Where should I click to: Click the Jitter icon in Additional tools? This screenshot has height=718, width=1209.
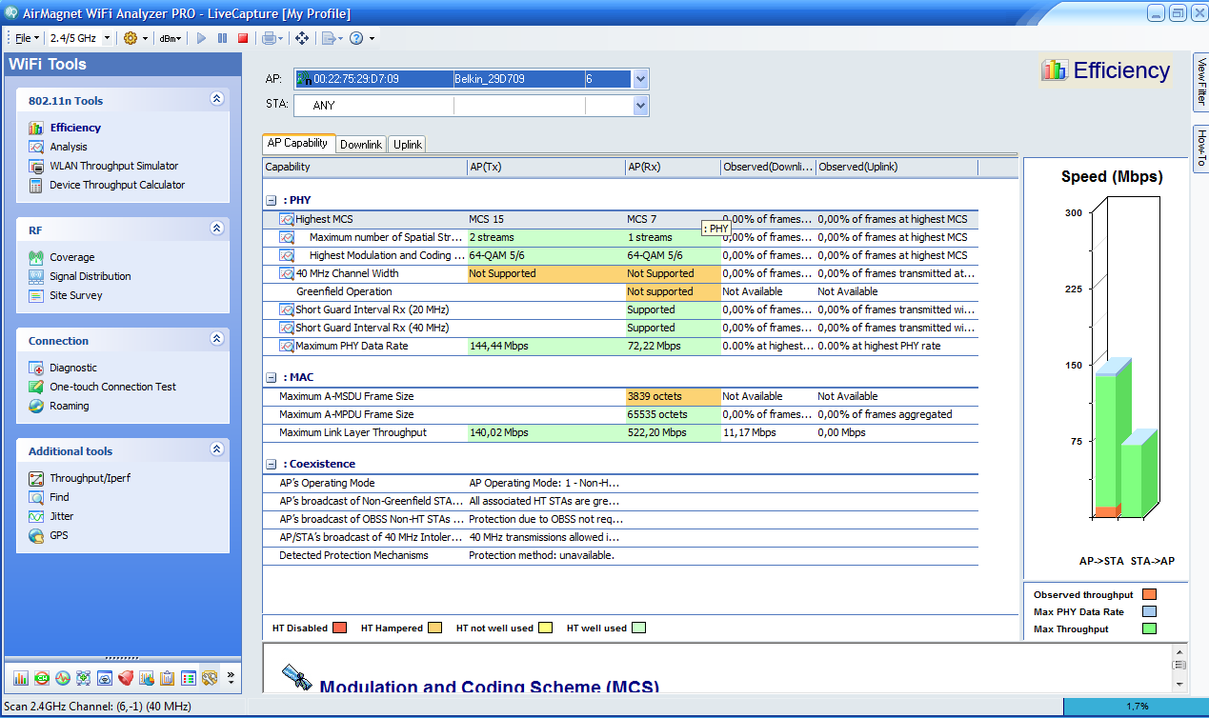(x=36, y=516)
